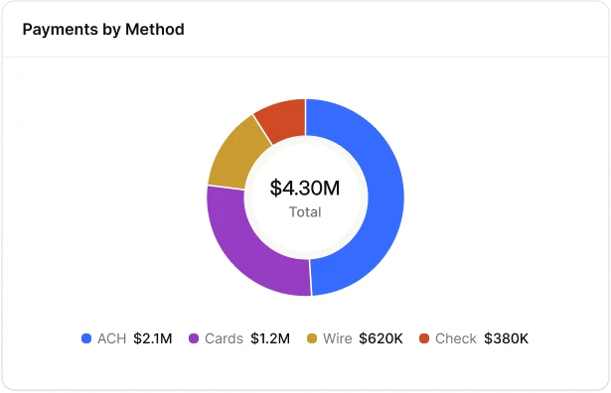
Task: Click the $380K value
Action: (506, 338)
